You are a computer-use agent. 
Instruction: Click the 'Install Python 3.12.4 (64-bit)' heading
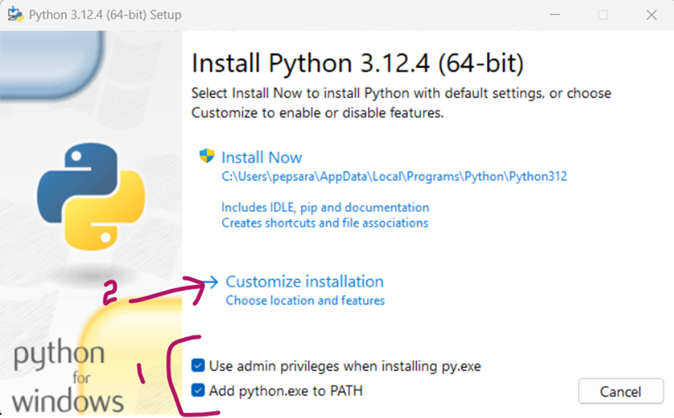coord(357,64)
